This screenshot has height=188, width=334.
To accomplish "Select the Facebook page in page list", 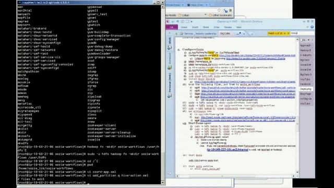I will click(306, 84).
